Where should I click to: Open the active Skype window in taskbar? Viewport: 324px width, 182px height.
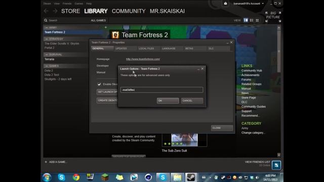click(x=163, y=177)
